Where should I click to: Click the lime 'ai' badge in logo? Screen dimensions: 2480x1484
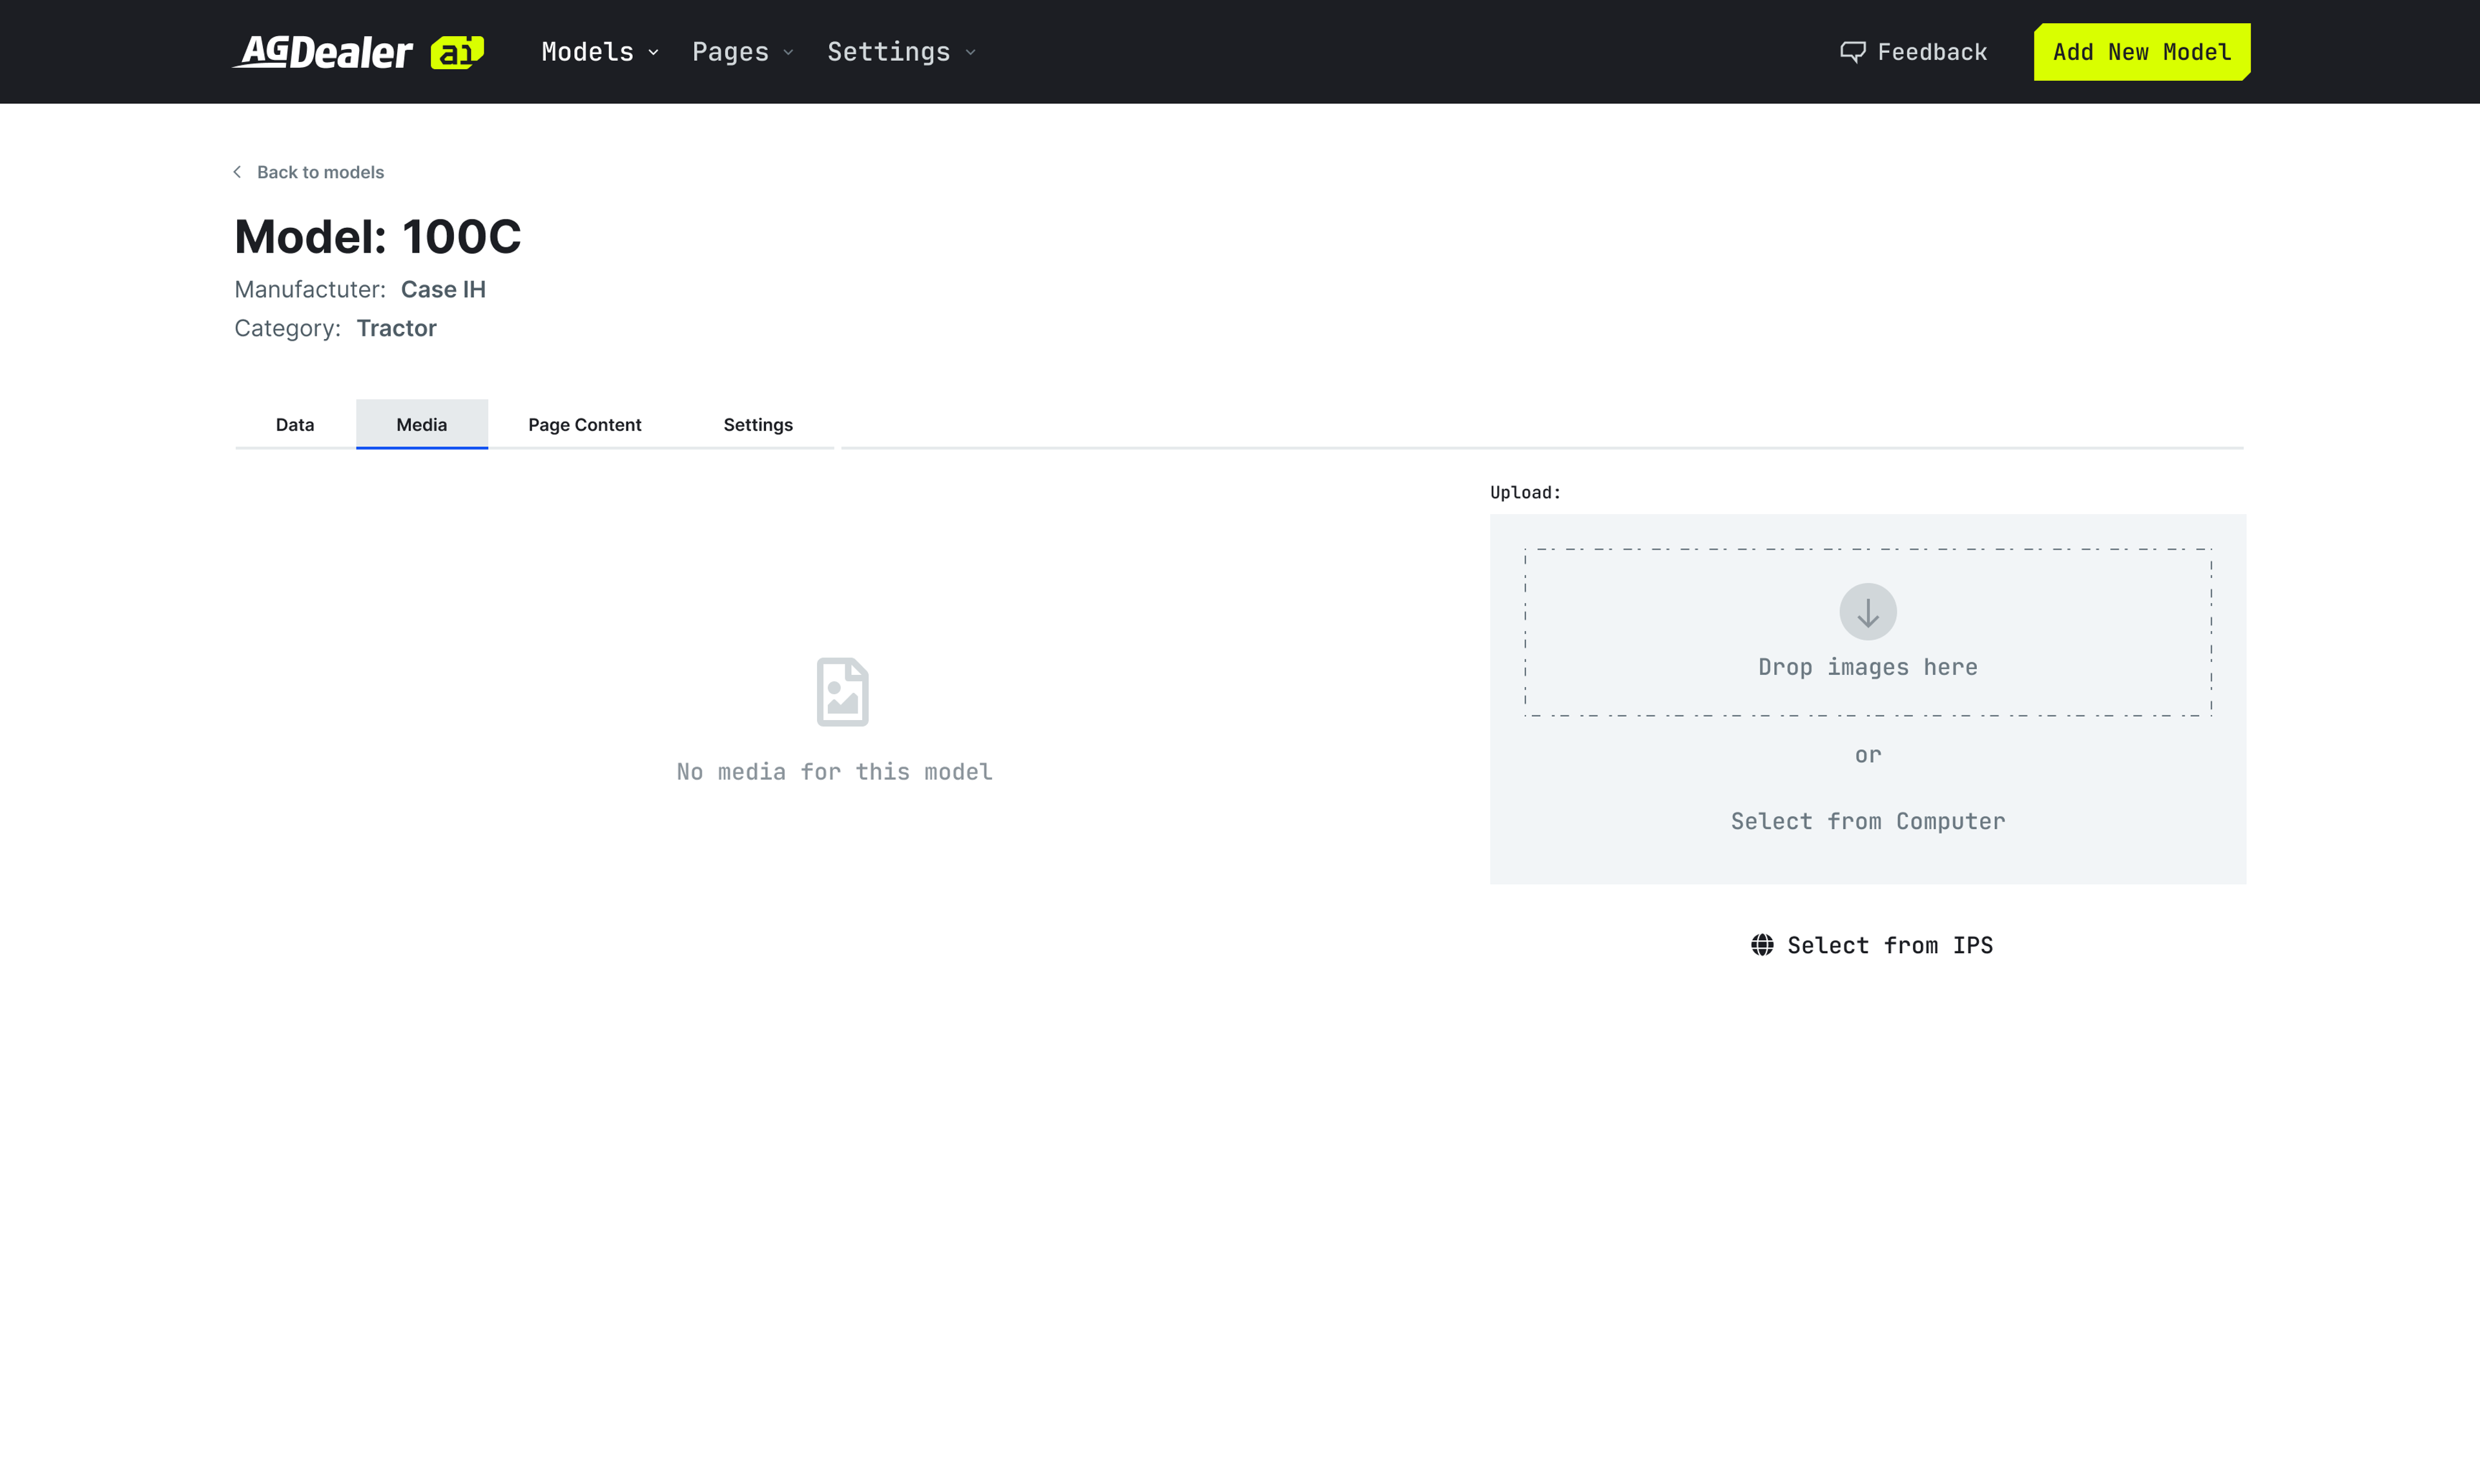coord(457,52)
